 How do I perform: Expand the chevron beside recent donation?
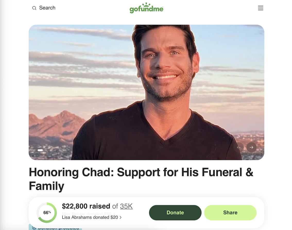pos(121,217)
